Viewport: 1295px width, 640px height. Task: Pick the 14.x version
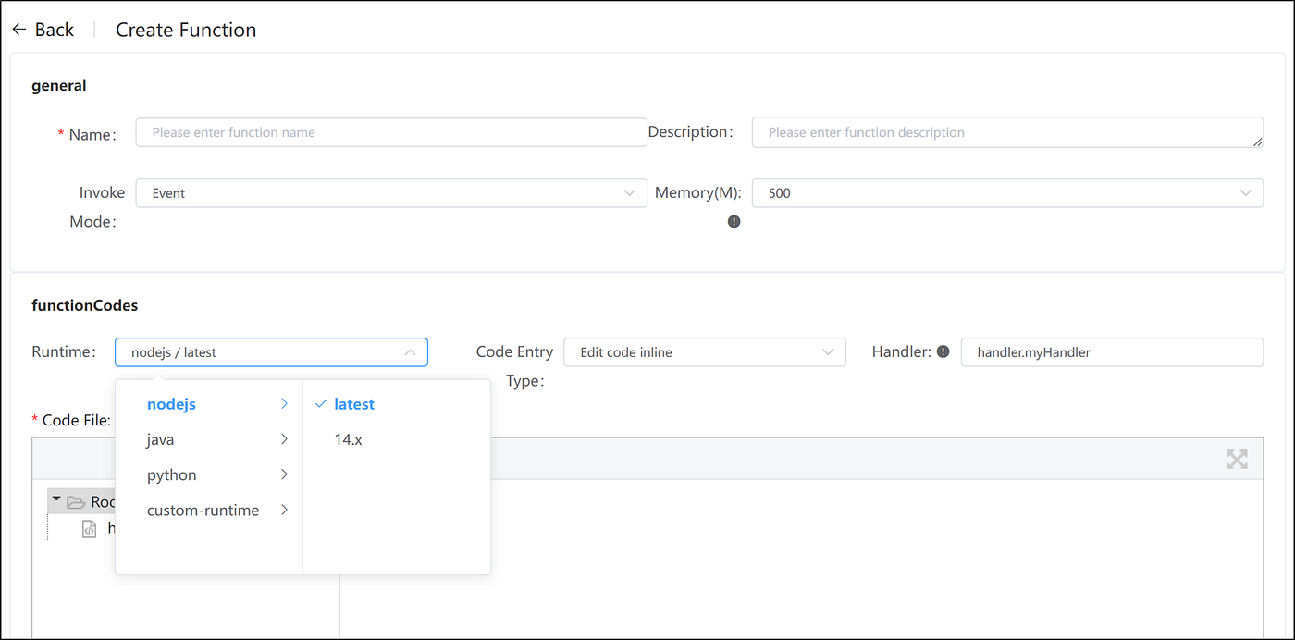point(349,439)
